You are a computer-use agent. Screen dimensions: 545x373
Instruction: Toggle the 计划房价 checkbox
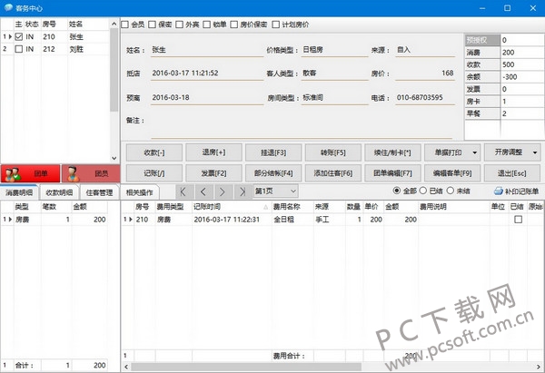(275, 25)
